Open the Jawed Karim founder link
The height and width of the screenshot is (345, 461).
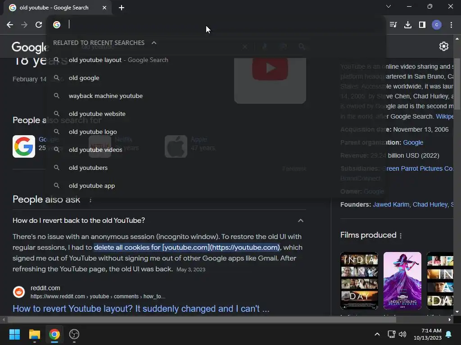click(391, 204)
